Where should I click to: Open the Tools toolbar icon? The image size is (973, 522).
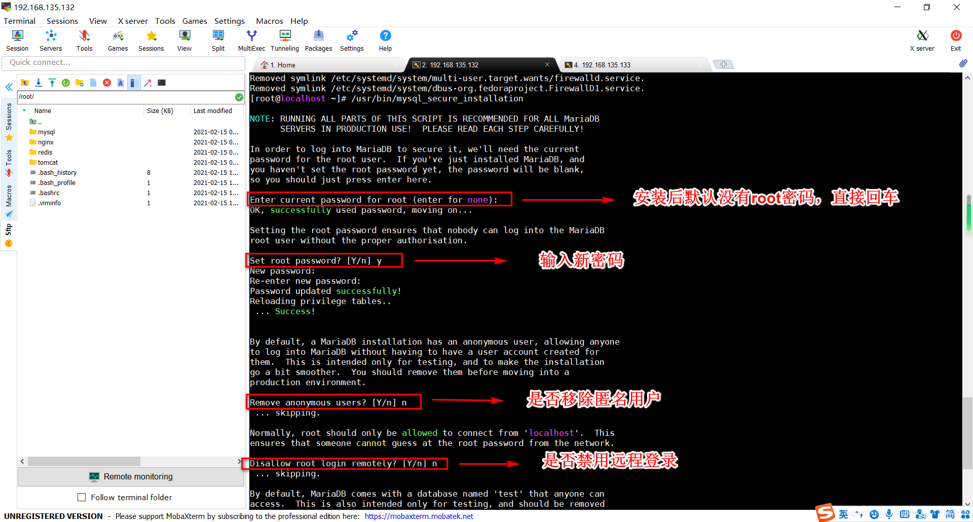pyautogui.click(x=84, y=41)
